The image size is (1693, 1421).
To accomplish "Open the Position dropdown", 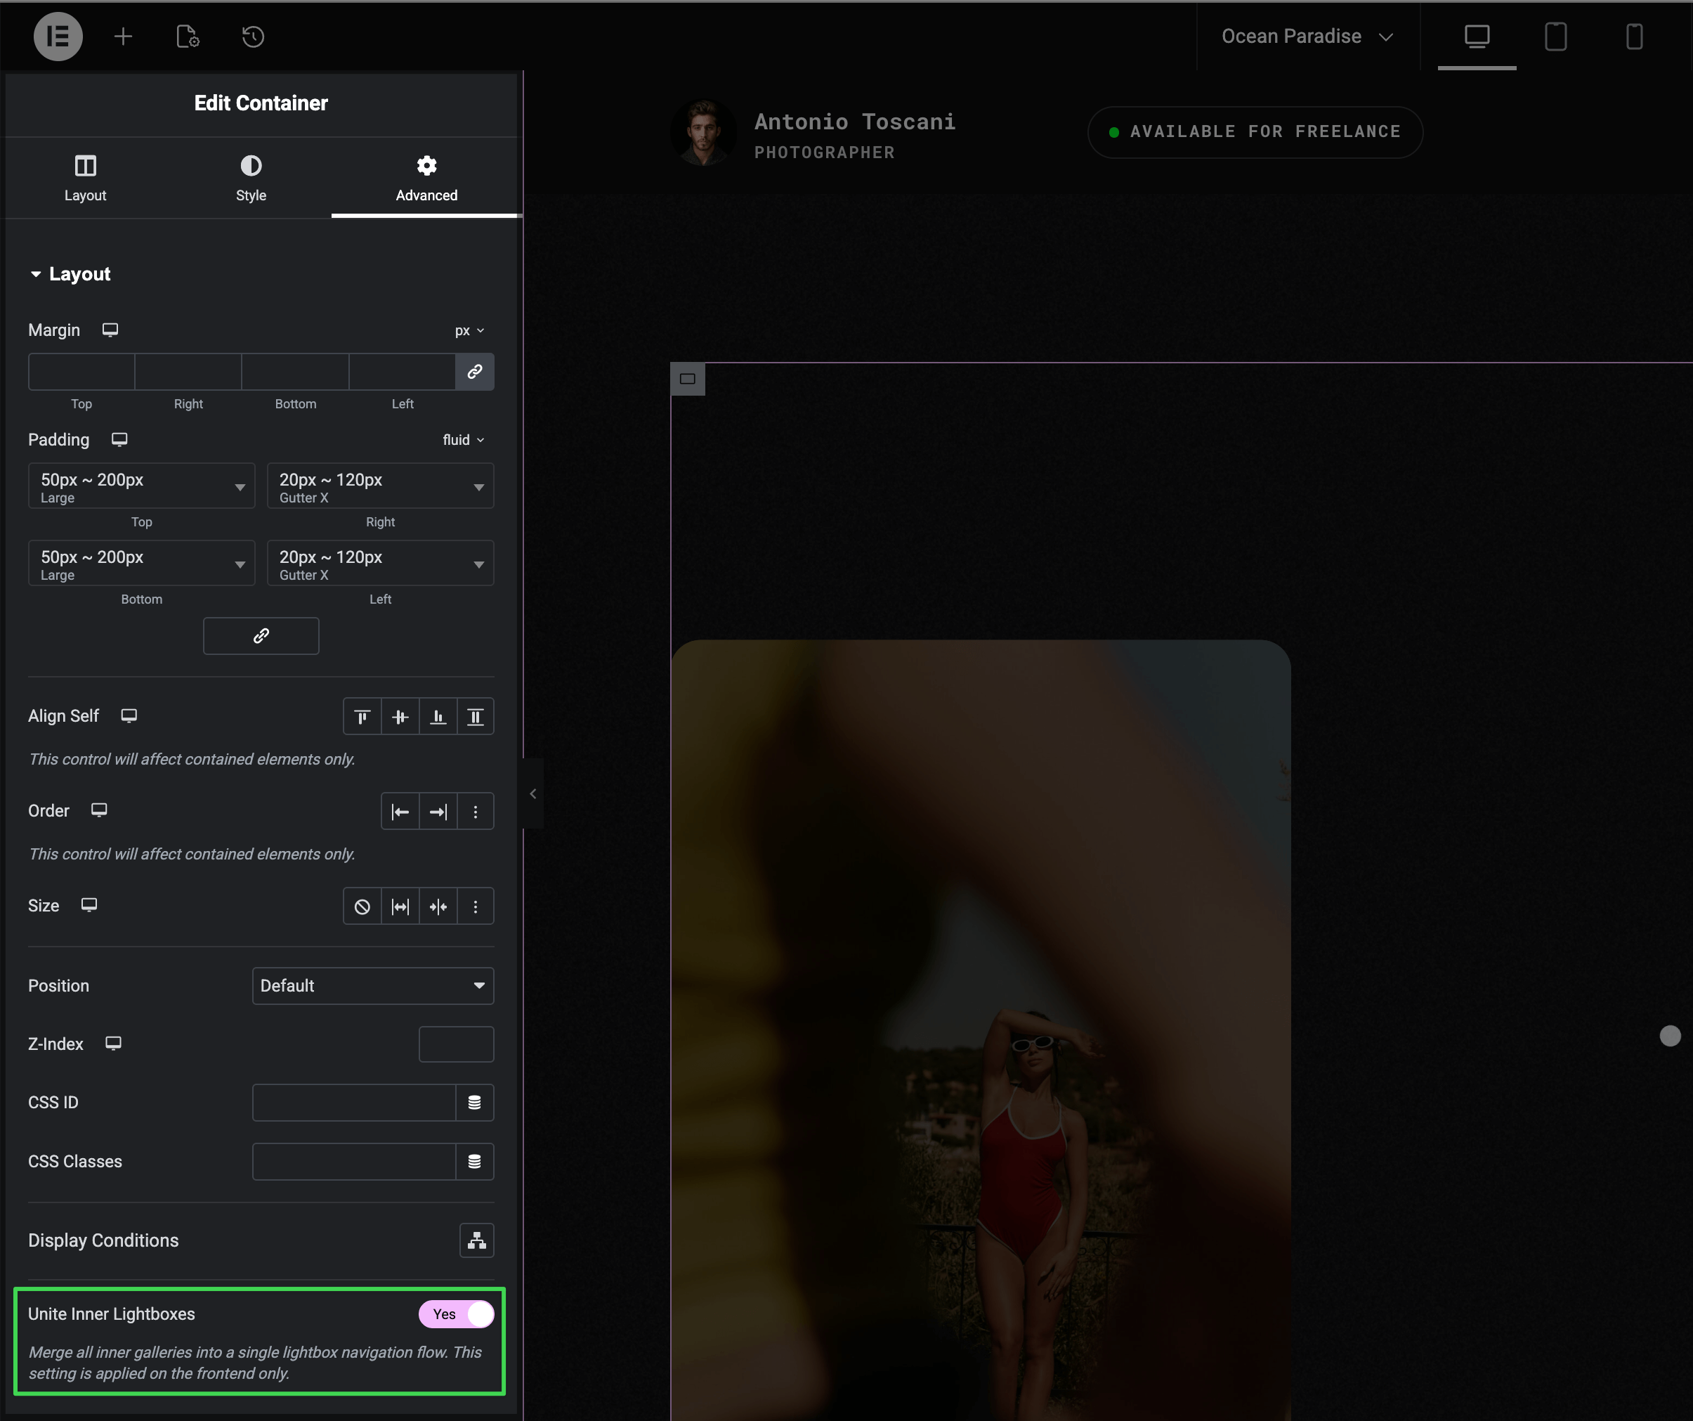I will tap(372, 985).
